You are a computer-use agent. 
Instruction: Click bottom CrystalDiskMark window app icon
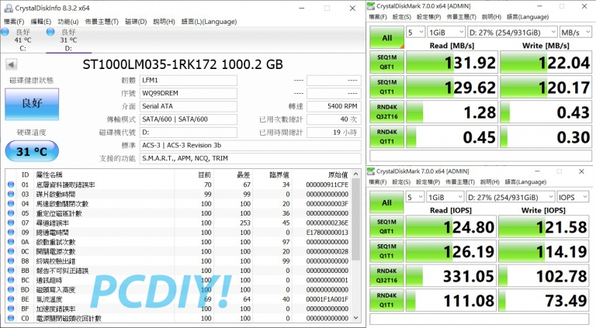(x=371, y=171)
